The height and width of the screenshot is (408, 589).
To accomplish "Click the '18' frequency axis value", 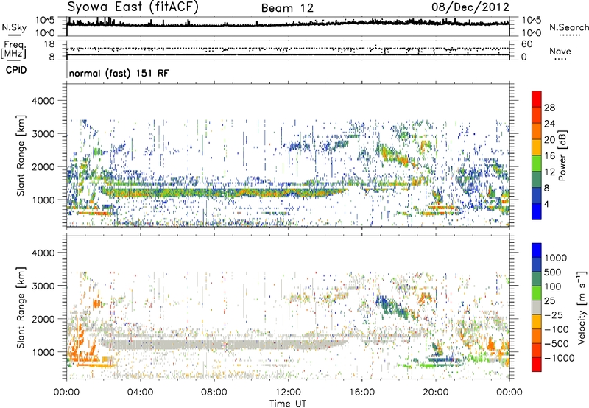I will pyautogui.click(x=49, y=44).
